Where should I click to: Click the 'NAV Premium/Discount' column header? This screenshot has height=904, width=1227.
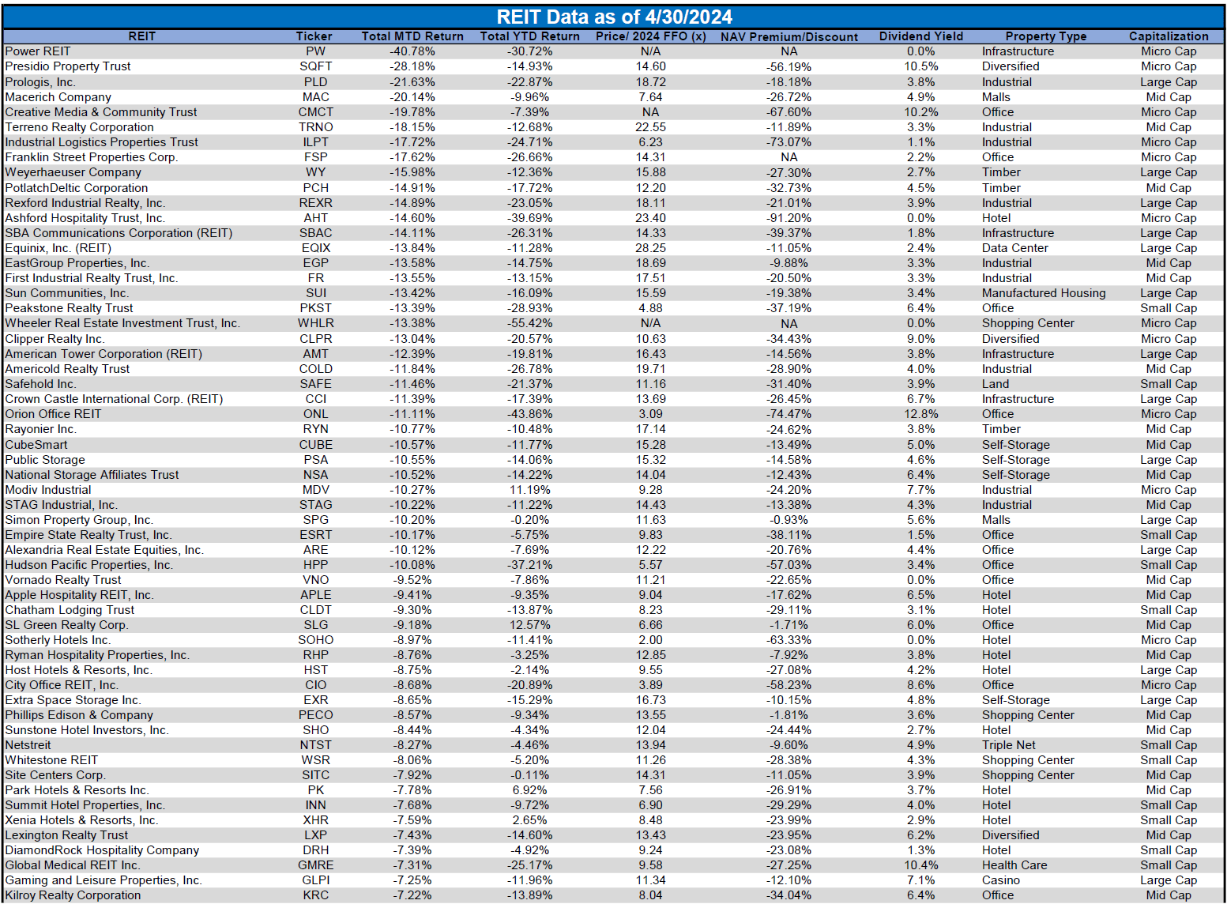[789, 37]
